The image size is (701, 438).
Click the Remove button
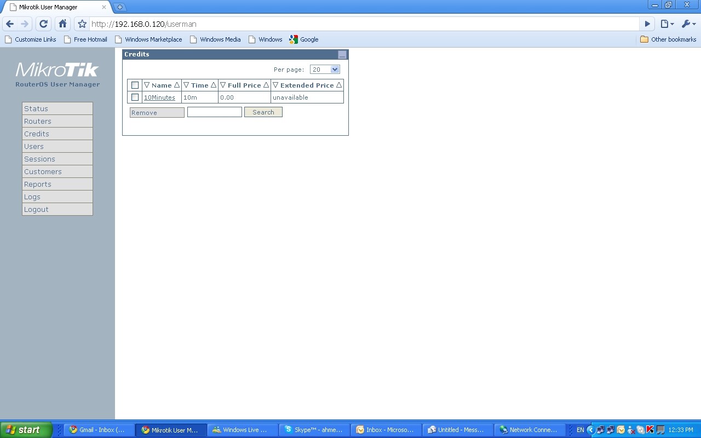click(x=157, y=113)
